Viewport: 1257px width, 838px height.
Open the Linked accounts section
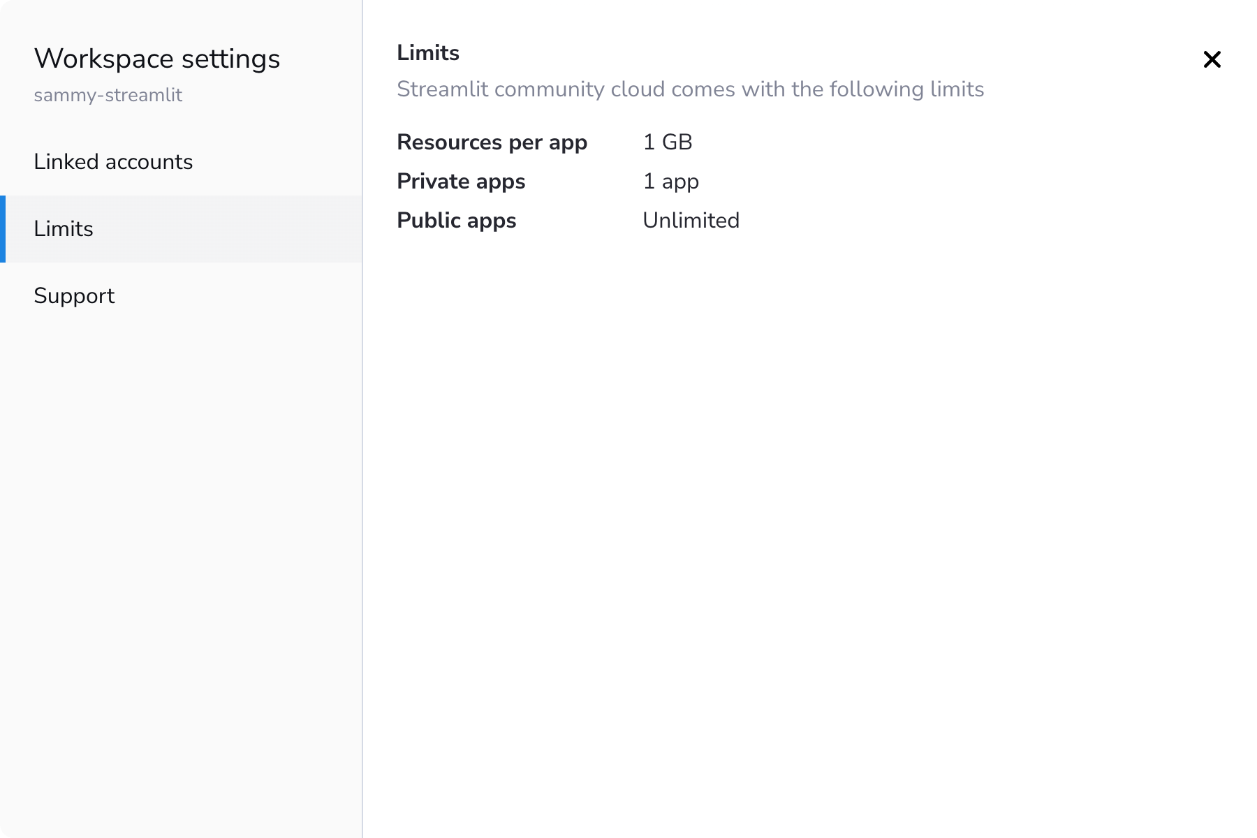(x=182, y=162)
